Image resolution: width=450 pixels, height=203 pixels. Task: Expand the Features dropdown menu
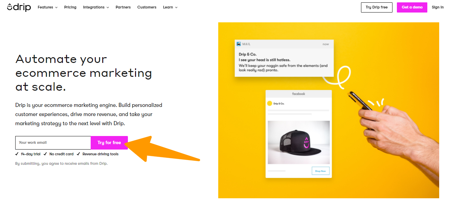click(47, 7)
